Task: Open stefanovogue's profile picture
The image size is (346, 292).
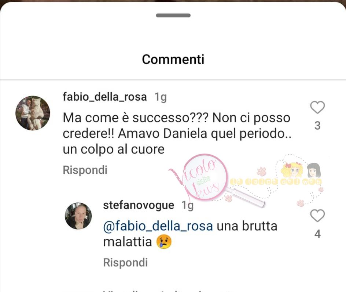Action: pos(78,216)
